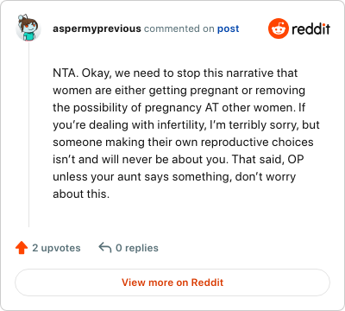Image resolution: width=345 pixels, height=311 pixels.
Task: Click comment line starting "you're dealing with infertility"
Action: point(186,125)
